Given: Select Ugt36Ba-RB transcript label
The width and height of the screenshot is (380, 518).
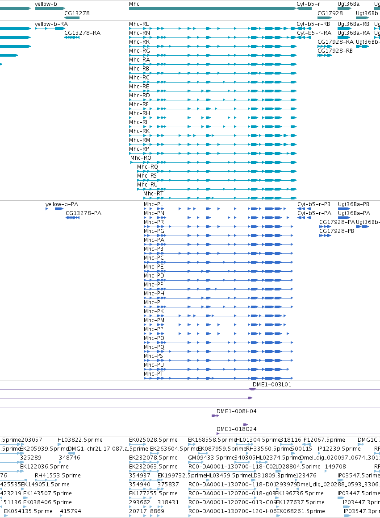Looking at the screenshot, I should click(353, 24).
